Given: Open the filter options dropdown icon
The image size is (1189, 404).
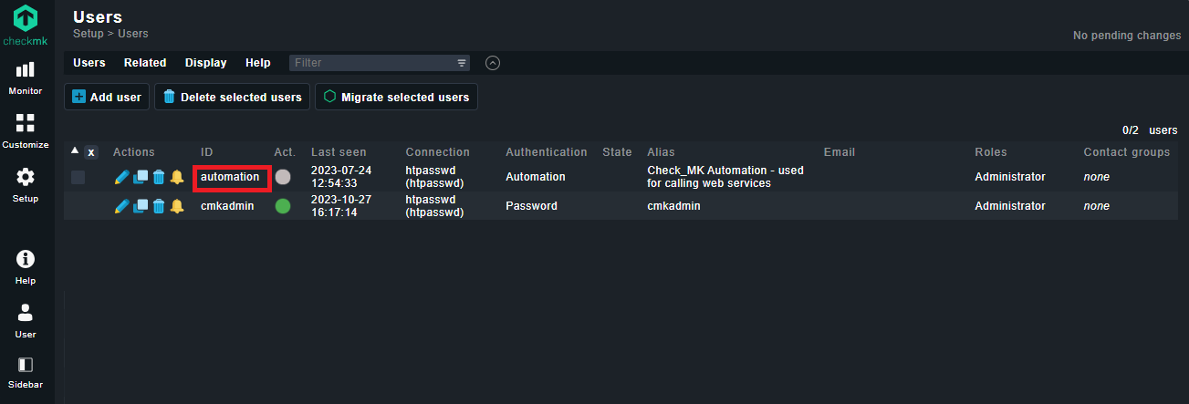Looking at the screenshot, I should (x=462, y=63).
